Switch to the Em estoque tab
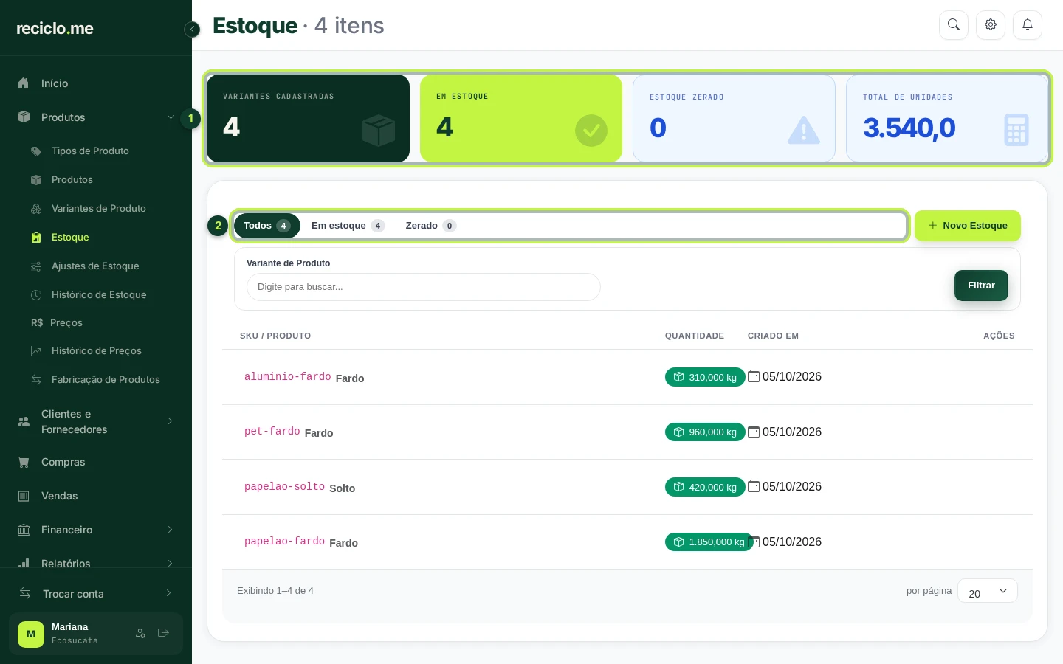 click(348, 226)
